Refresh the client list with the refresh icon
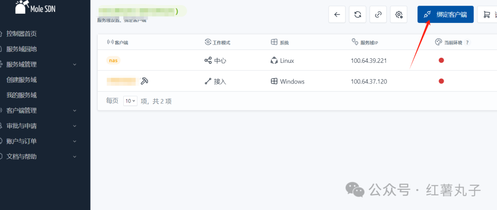The image size is (497, 210). pos(358,15)
